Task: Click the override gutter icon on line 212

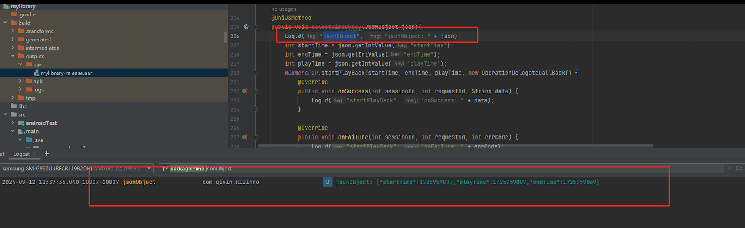Action: click(x=245, y=91)
